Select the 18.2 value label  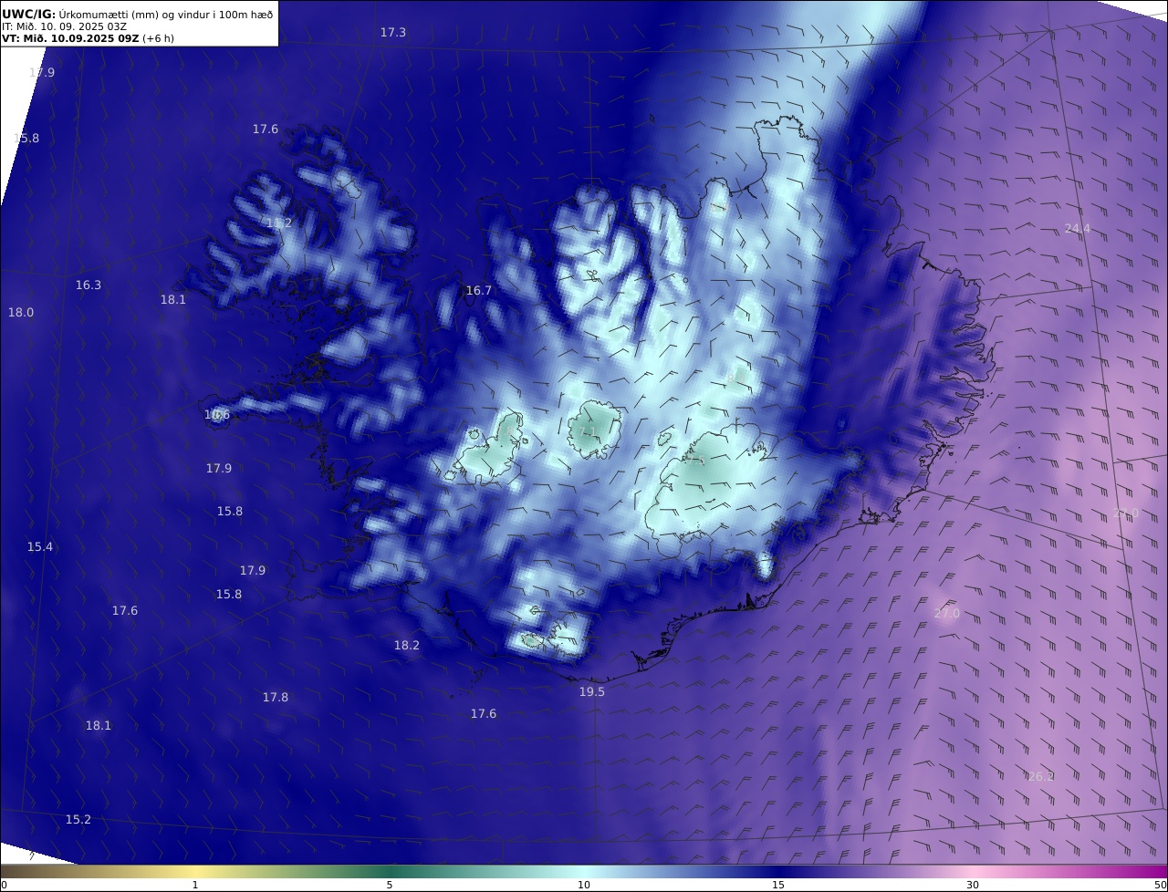tap(407, 646)
